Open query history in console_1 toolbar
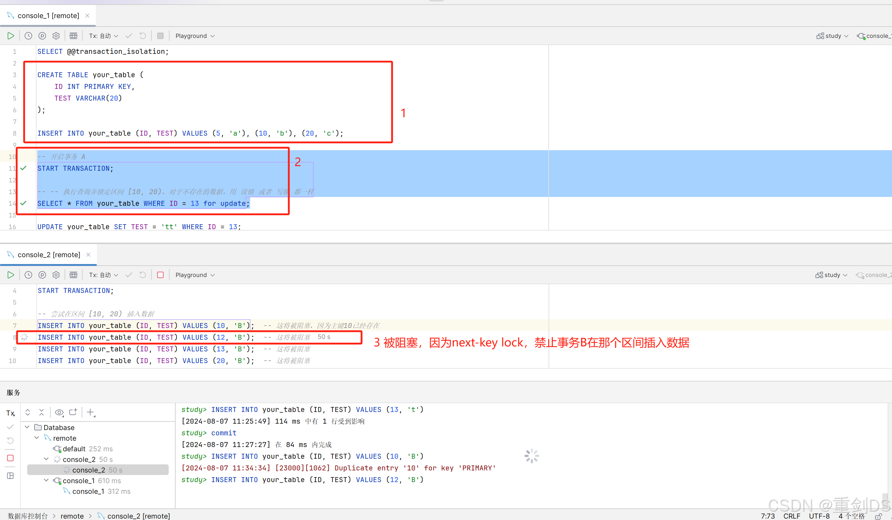This screenshot has width=892, height=520. [28, 36]
